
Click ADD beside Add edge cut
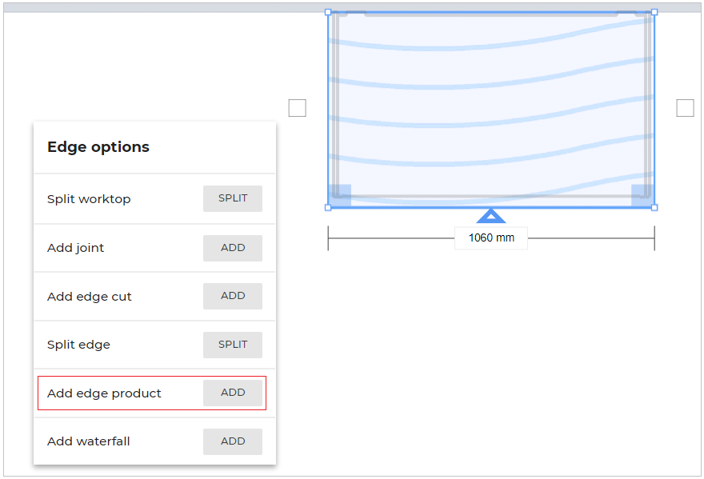click(x=233, y=296)
